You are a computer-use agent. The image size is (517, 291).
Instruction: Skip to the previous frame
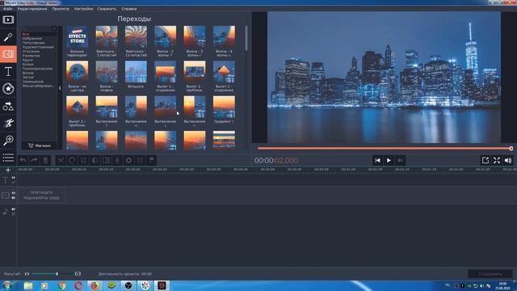(x=377, y=160)
